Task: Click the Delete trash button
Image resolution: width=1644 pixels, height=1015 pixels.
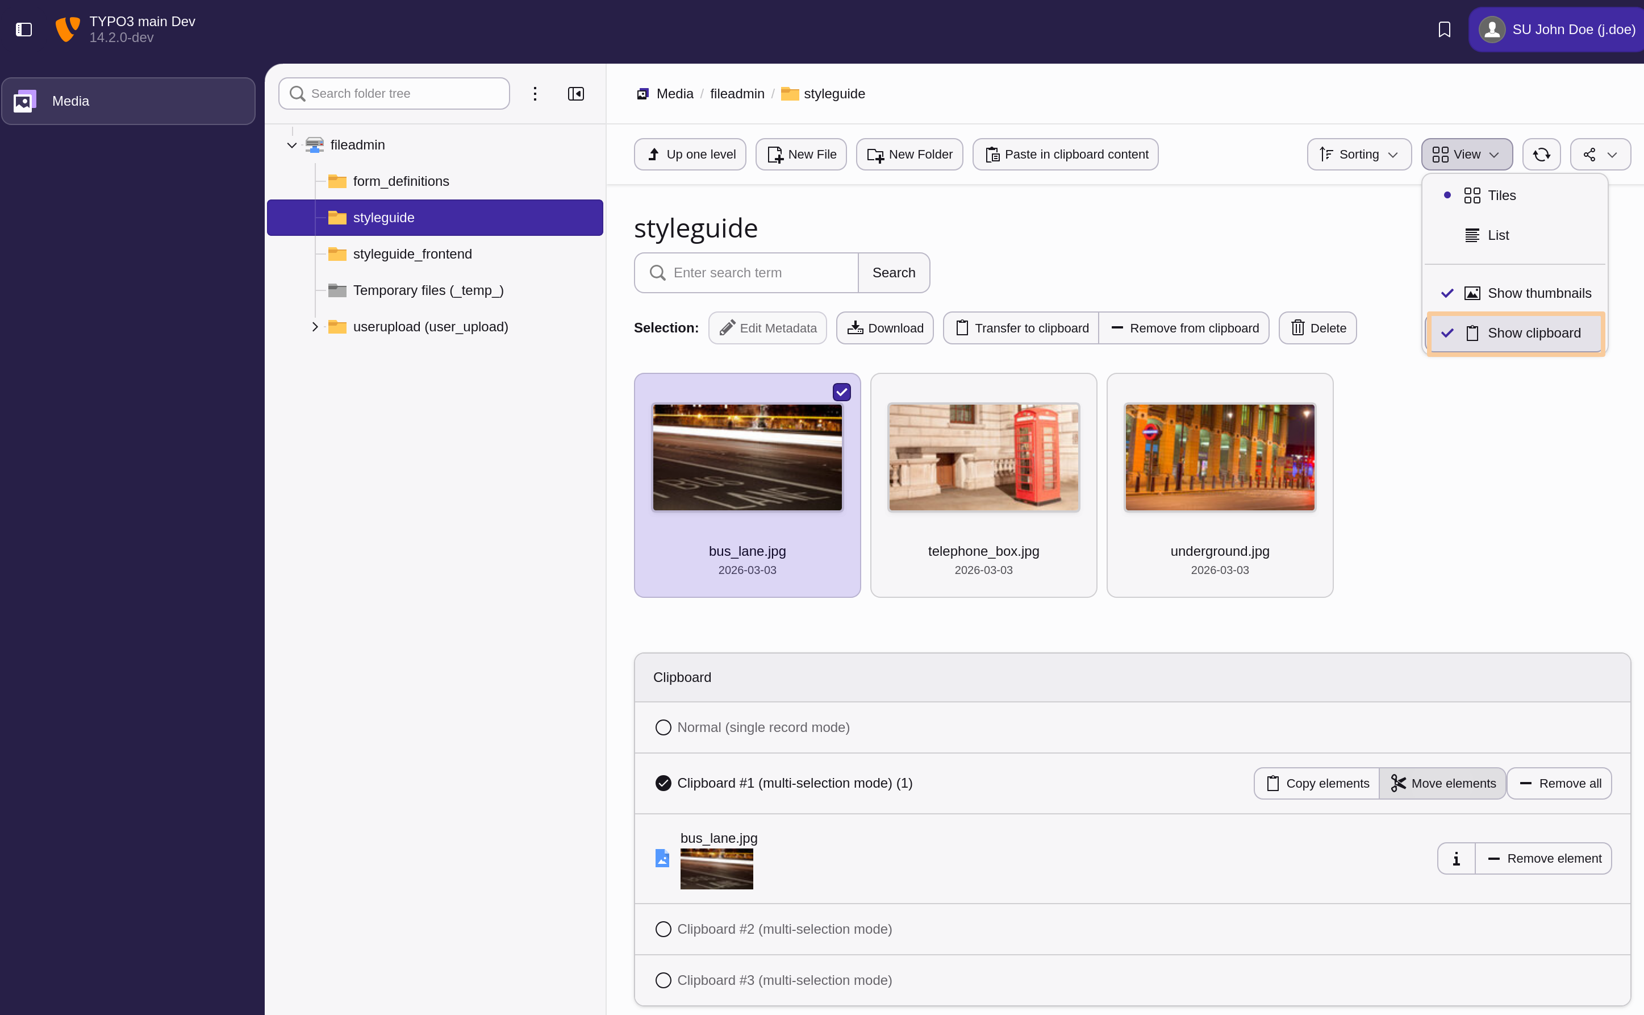Action: click(1317, 327)
